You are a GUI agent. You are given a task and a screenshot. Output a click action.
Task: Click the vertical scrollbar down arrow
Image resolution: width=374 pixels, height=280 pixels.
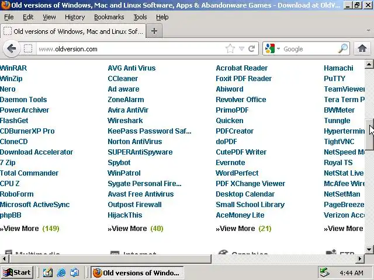click(x=369, y=250)
